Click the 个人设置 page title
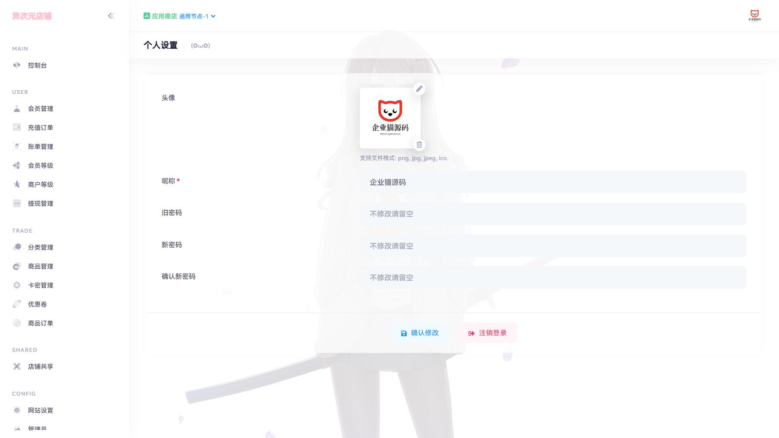This screenshot has width=779, height=438. coord(161,45)
